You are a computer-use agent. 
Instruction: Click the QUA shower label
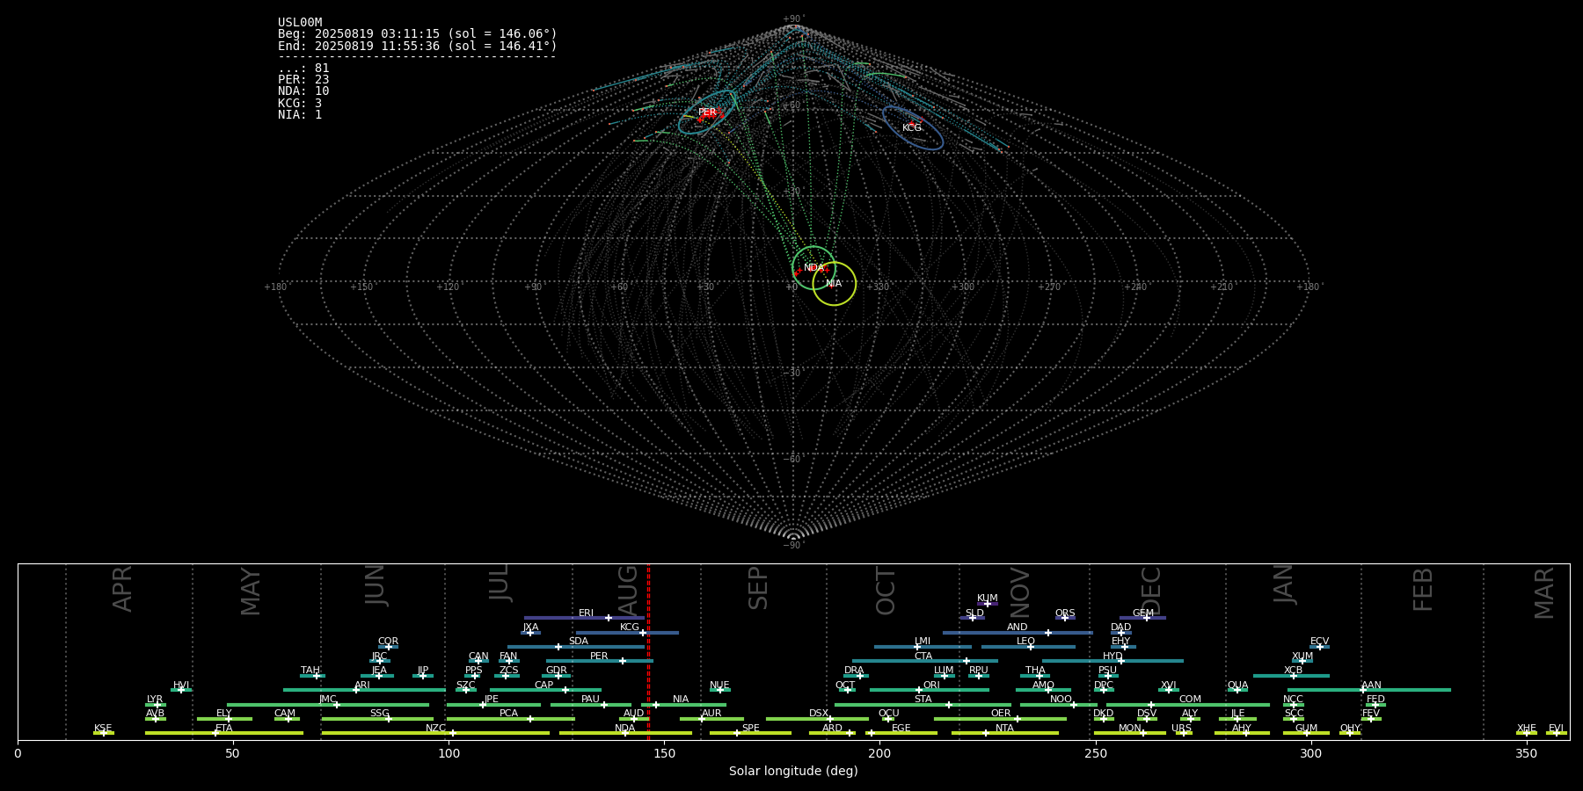point(1237,686)
